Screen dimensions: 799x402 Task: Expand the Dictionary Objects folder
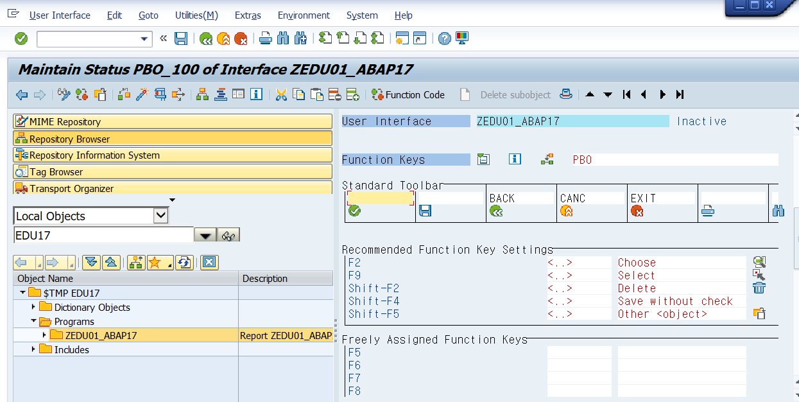point(33,307)
